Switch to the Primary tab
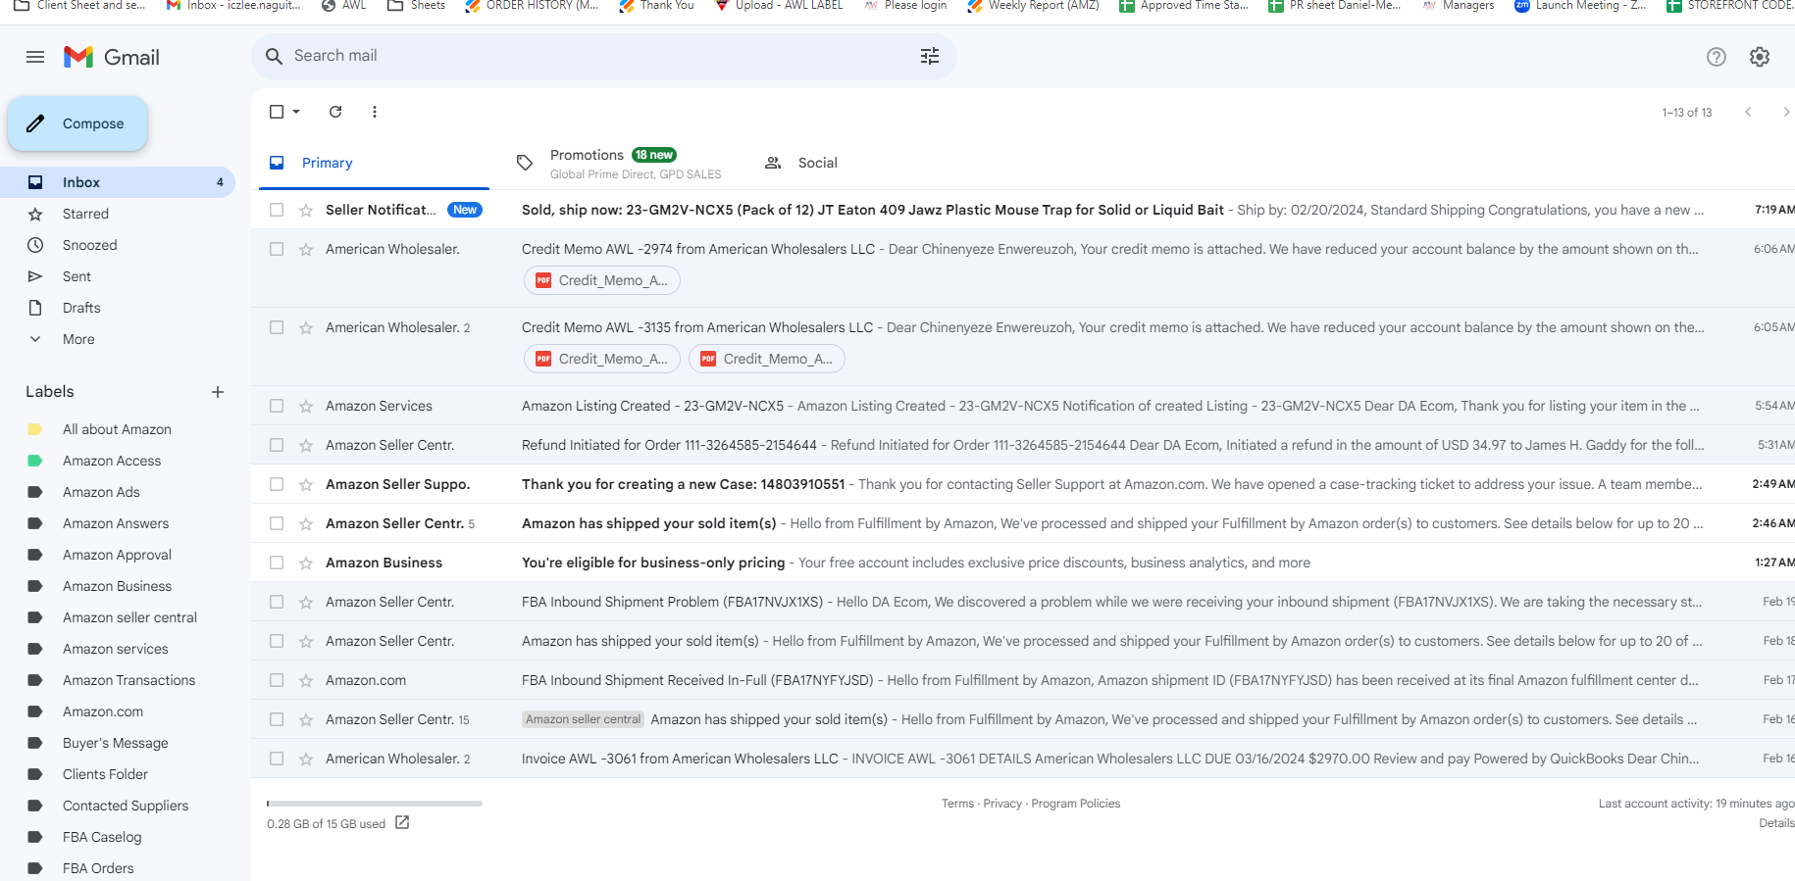The width and height of the screenshot is (1795, 881). pyautogui.click(x=374, y=163)
